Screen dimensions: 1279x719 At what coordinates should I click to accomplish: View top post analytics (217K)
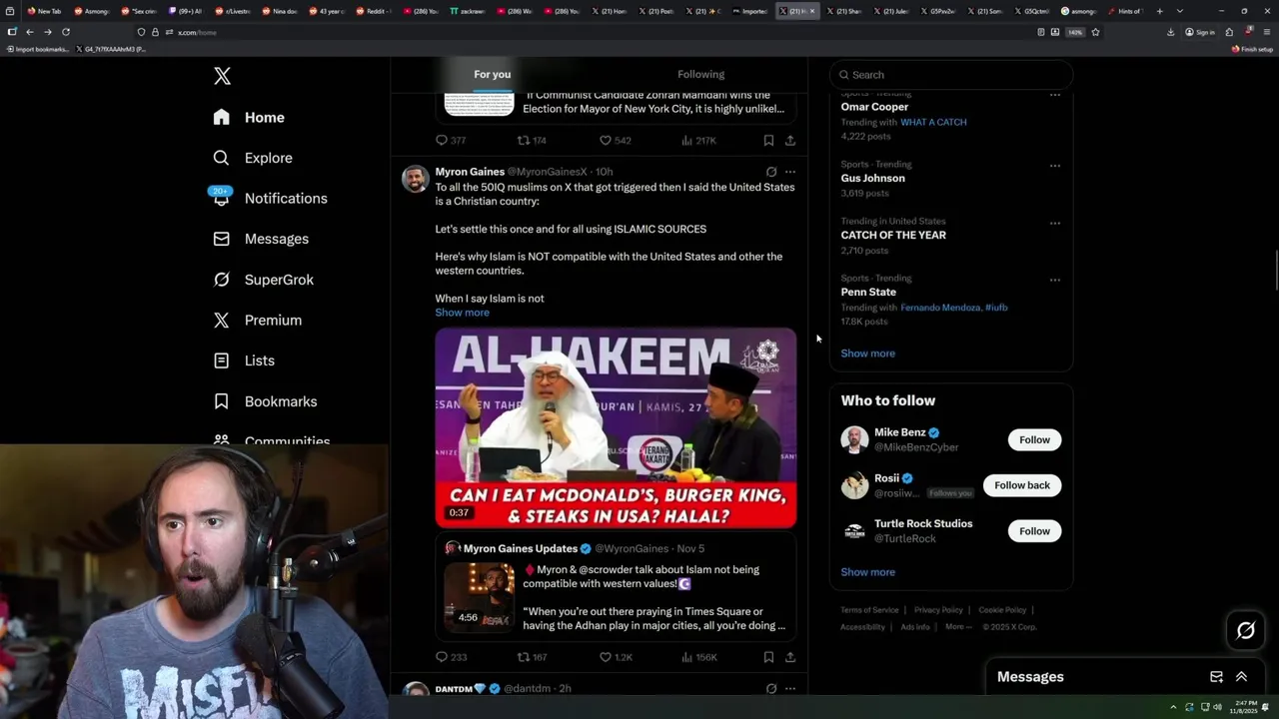699,141
